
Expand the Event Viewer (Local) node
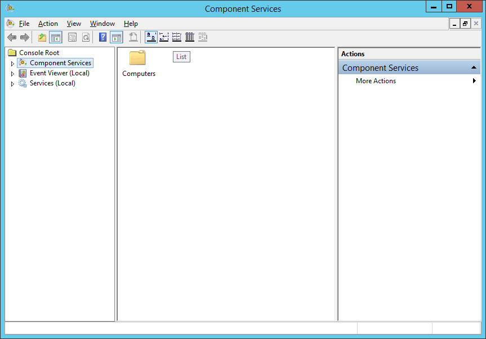[12, 74]
